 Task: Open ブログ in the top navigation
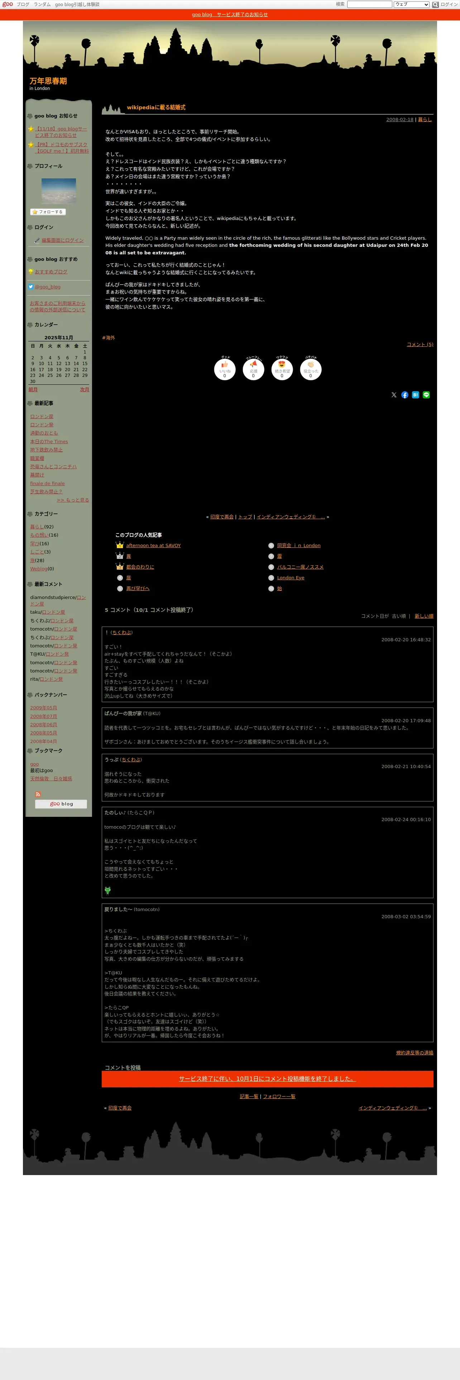(x=23, y=4)
